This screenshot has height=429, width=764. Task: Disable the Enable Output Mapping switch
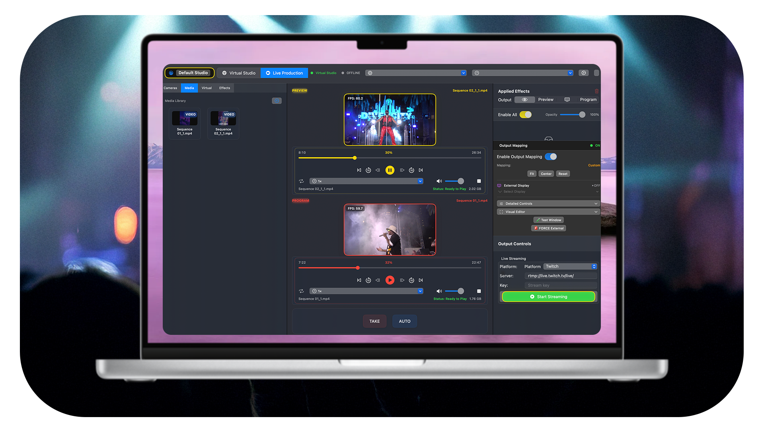(551, 157)
